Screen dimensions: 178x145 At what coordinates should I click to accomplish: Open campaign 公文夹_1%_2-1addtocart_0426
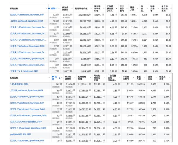point(24,71)
